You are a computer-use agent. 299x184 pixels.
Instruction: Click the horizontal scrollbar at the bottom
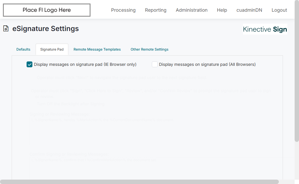click(140, 182)
